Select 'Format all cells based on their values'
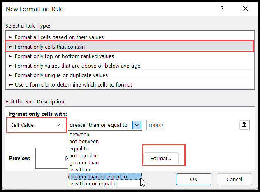Viewport: 260px width, 192px height. 59,37
